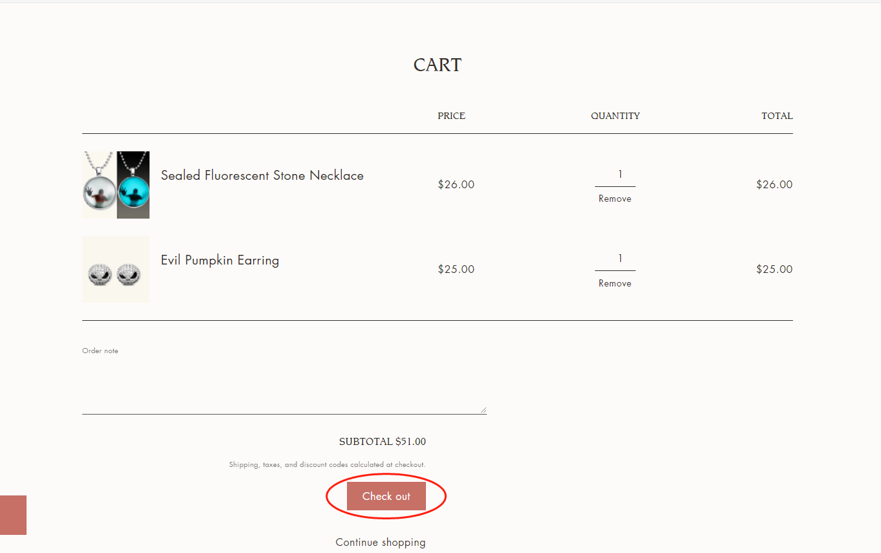Viewport: 881px width, 553px height.
Task: Open the Evil Pumpkin Earring product image
Action: point(116,270)
